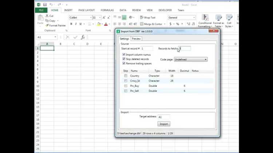Expand the Font group dialog launcher
This screenshot has width=273, height=153.
(x=110, y=31)
